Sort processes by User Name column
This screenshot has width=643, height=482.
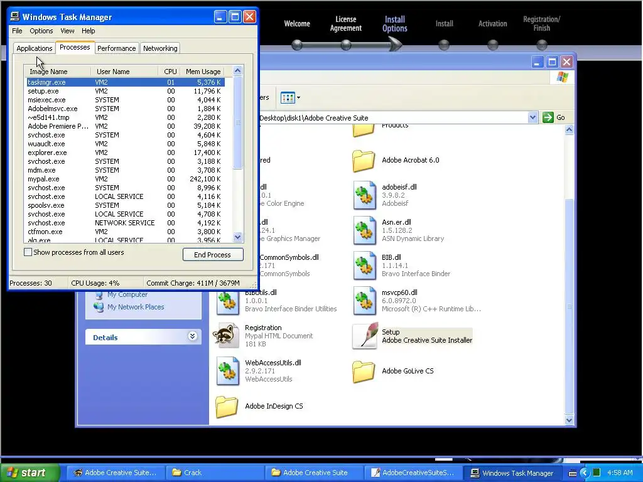(125, 72)
